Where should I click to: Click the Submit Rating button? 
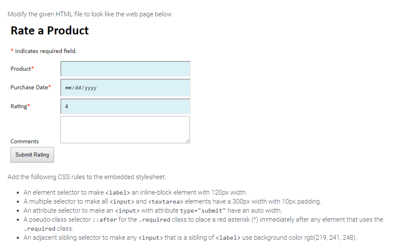(x=32, y=155)
